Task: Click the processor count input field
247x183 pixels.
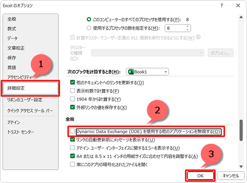Action: pyautogui.click(x=175, y=28)
